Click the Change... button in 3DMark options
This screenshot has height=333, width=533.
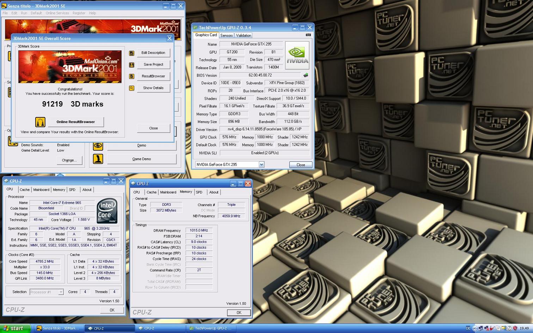(69, 160)
